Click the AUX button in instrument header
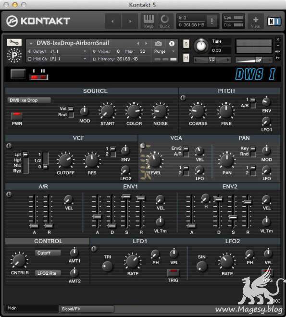Viewport: 286px width, 317px height. point(278,51)
